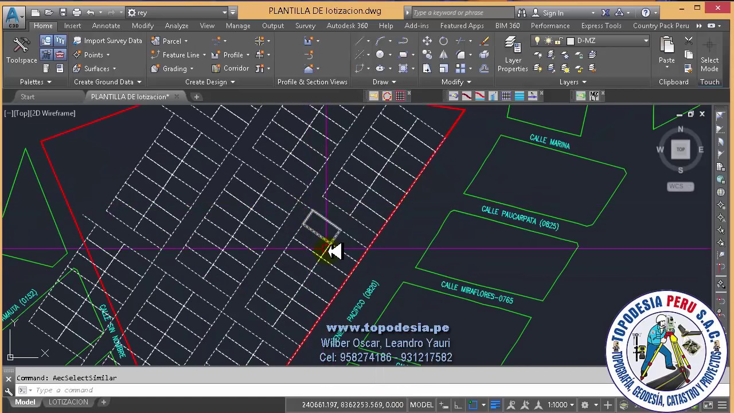
Task: Toggle the layer lock icon for D-MZ
Action: (559, 41)
